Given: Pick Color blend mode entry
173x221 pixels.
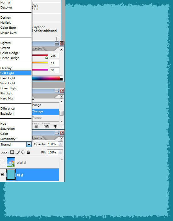Looking at the screenshot, I should pos(4,134).
